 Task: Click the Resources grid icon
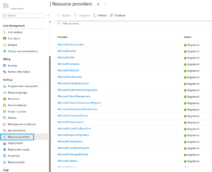point(4,99)
